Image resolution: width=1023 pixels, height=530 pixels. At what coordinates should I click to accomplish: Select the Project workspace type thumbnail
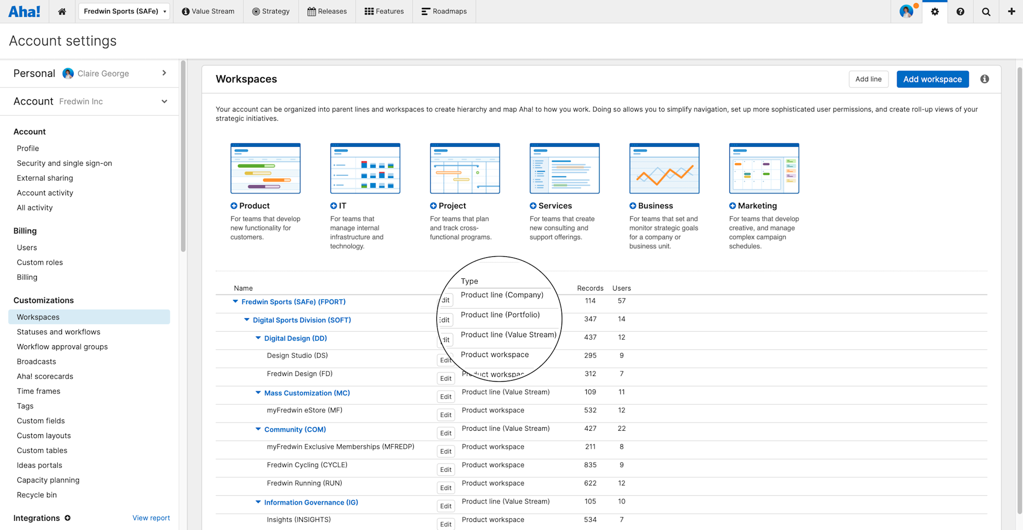pyautogui.click(x=465, y=168)
